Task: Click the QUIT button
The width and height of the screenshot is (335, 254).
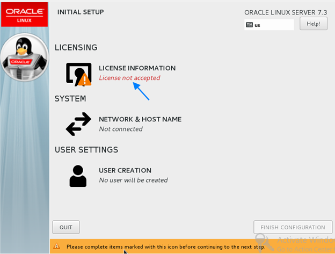Action: [66, 227]
